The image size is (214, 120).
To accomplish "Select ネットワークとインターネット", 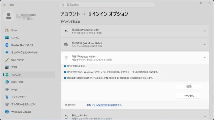I will pyautogui.click(x=29, y=52).
